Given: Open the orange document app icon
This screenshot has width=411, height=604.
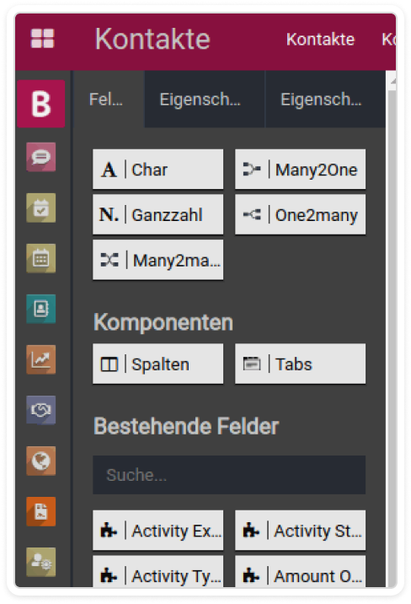Looking at the screenshot, I should click(x=41, y=511).
